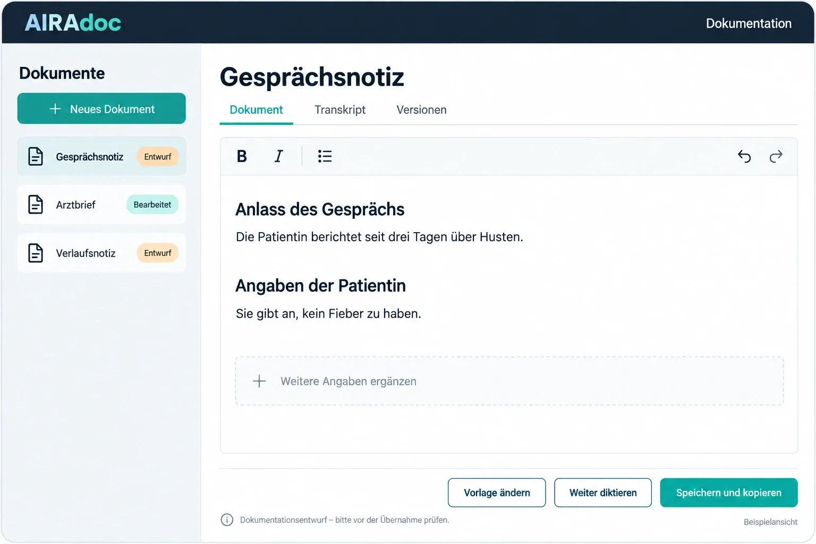This screenshot has width=816, height=544.
Task: Switch to the Dokument tab
Action: click(256, 110)
